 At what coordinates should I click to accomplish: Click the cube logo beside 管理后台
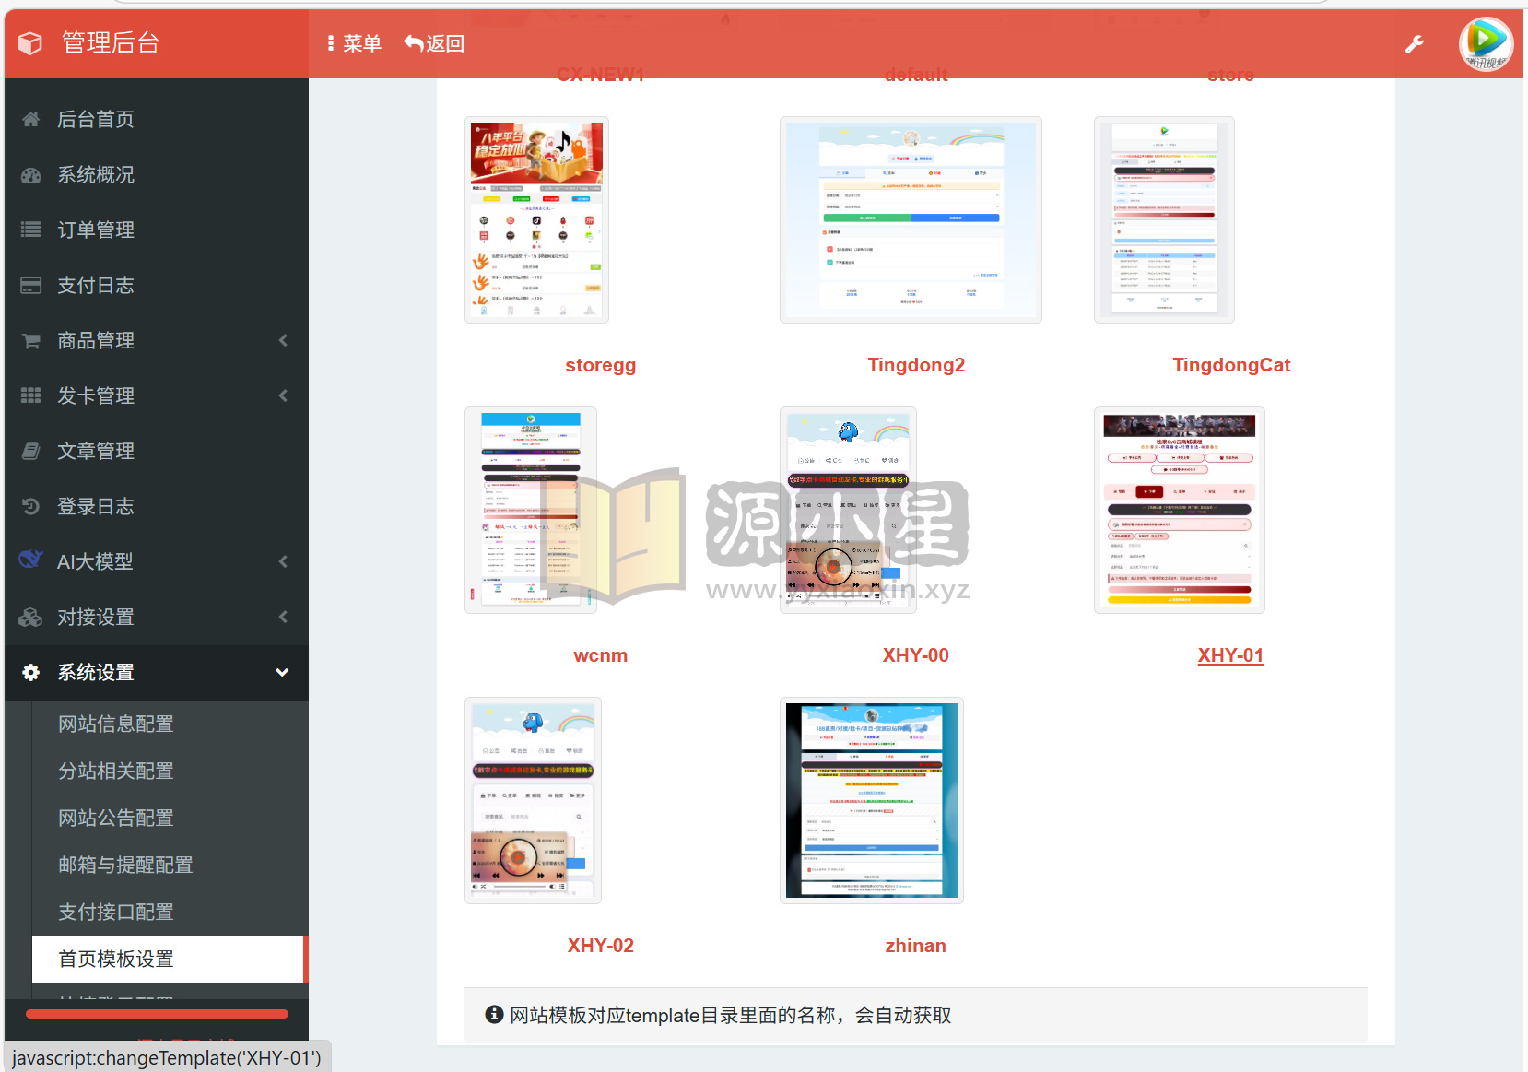(x=30, y=43)
